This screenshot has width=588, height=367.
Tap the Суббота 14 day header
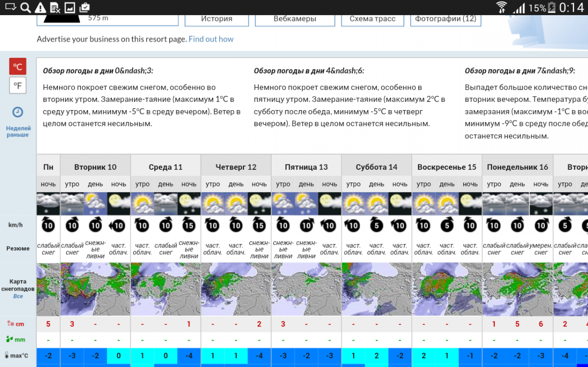point(377,167)
